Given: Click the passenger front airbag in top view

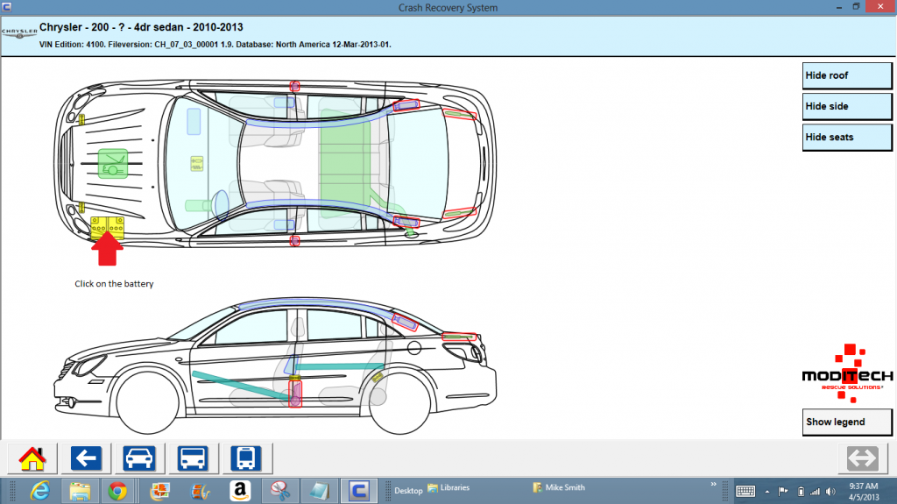Looking at the screenshot, I should click(x=194, y=122).
